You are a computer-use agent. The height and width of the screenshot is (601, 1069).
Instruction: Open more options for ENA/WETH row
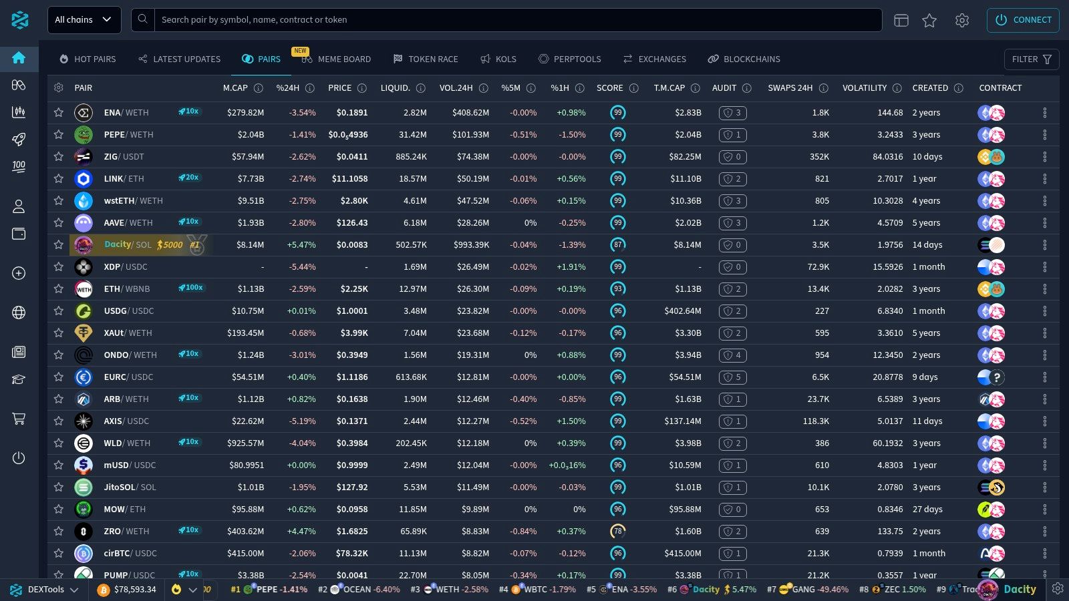(x=1045, y=113)
